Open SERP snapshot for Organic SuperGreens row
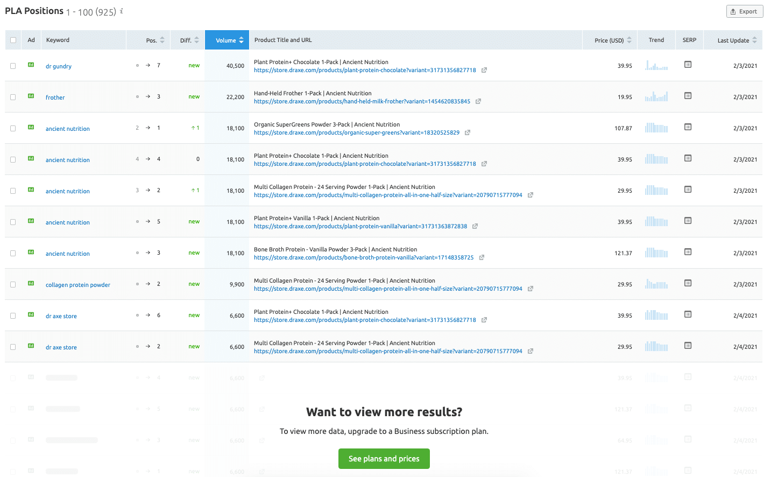The image size is (771, 477). coord(688,127)
